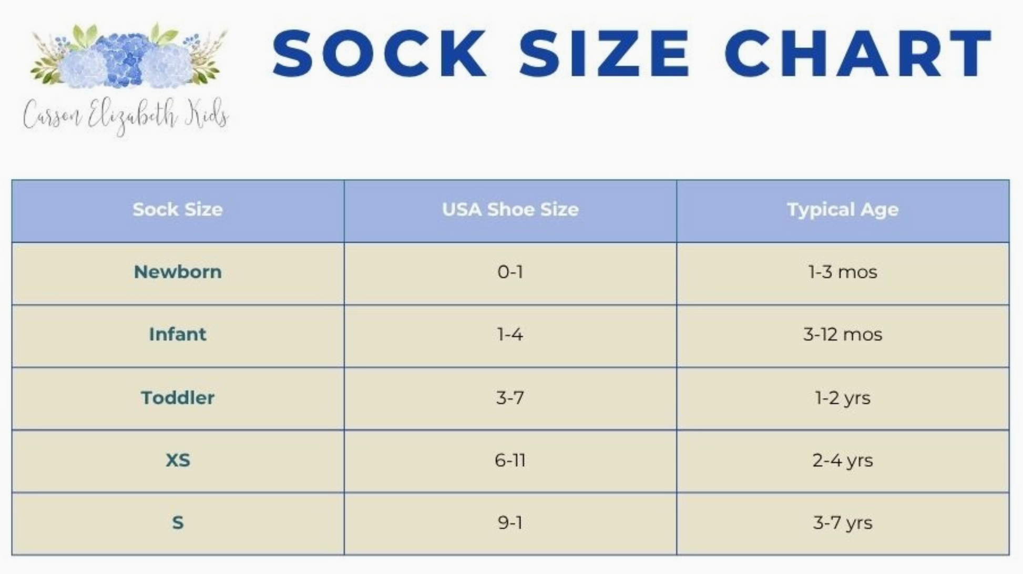Select the 1-4 shoe size cell
The height and width of the screenshot is (574, 1023).
[x=510, y=334]
